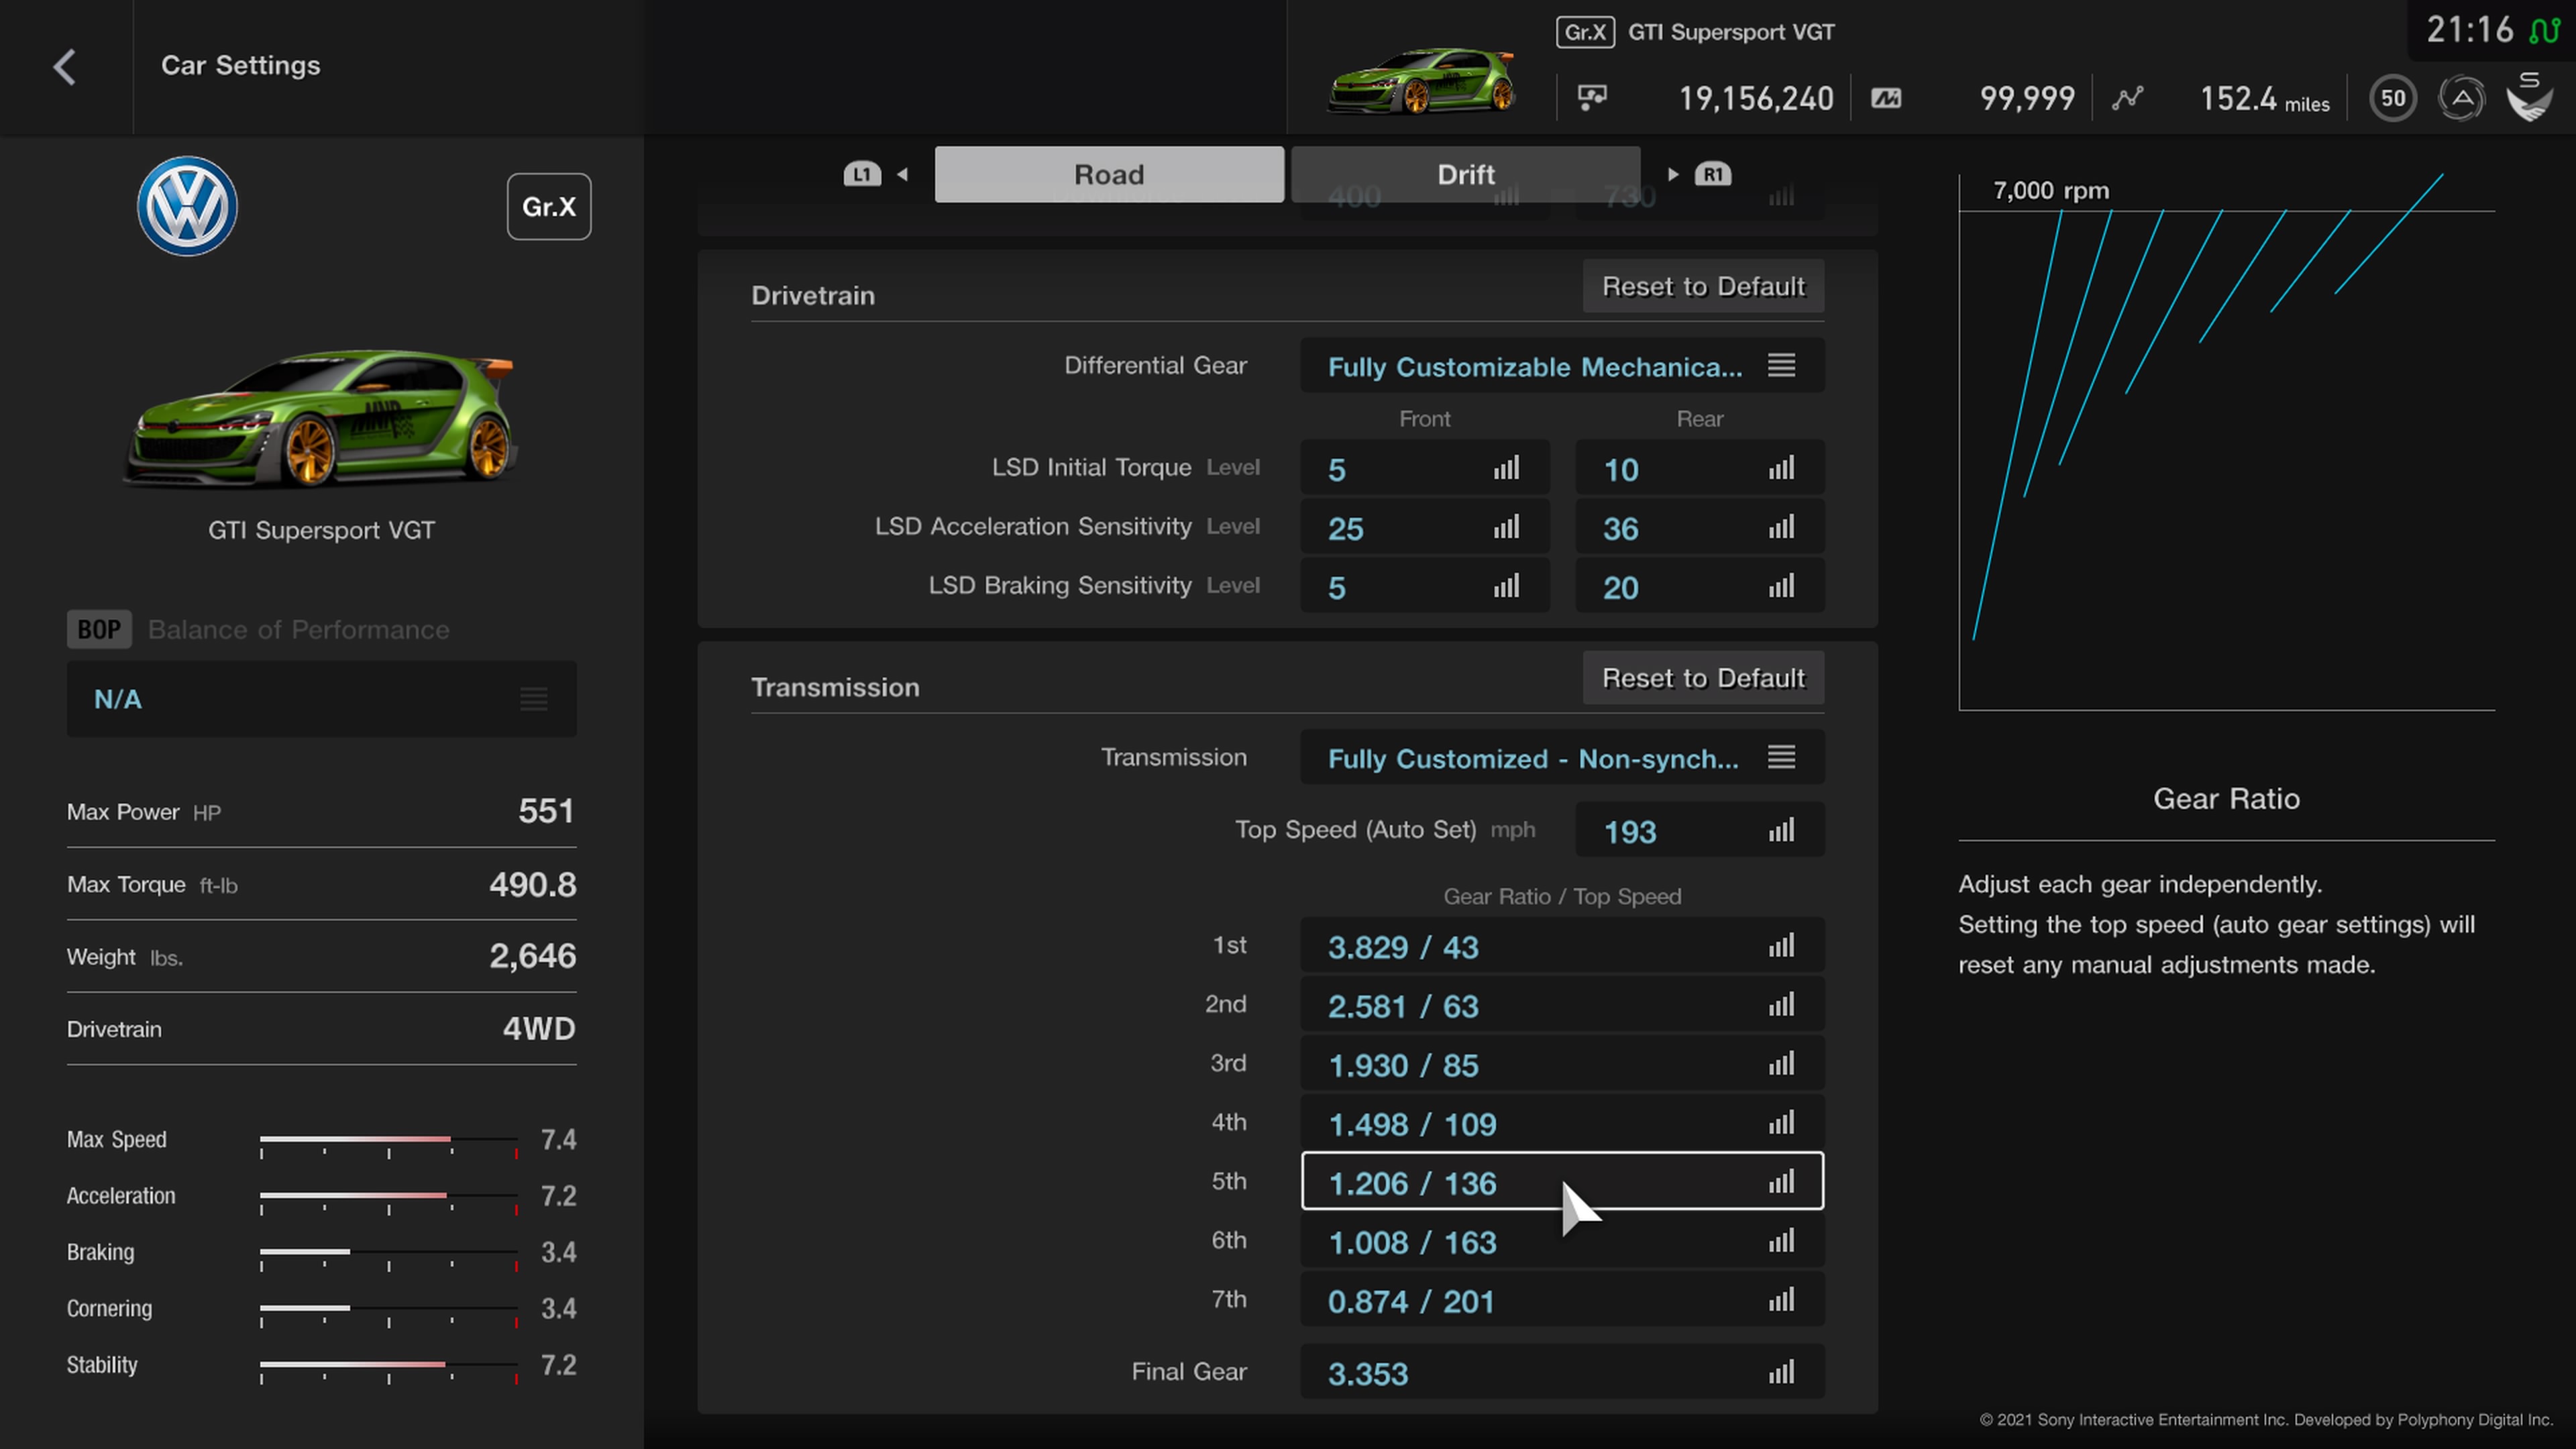Click the level 50 circle badge

click(x=2393, y=98)
